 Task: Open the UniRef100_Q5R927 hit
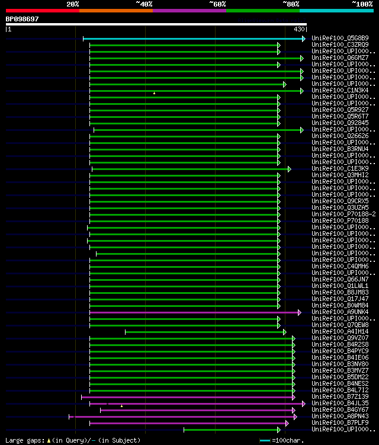pyautogui.click(x=340, y=110)
